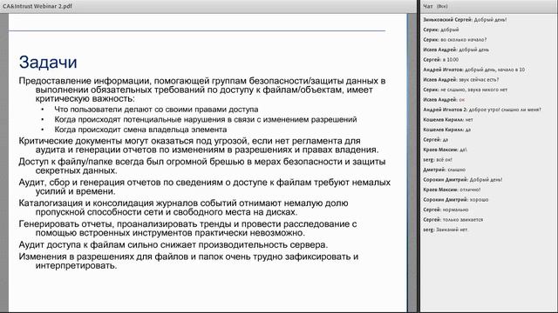Click chat message 'Андрей Игнатов: добрый день, начало в 10'
Viewport: 558px width, 313px height.
pyautogui.click(x=474, y=70)
